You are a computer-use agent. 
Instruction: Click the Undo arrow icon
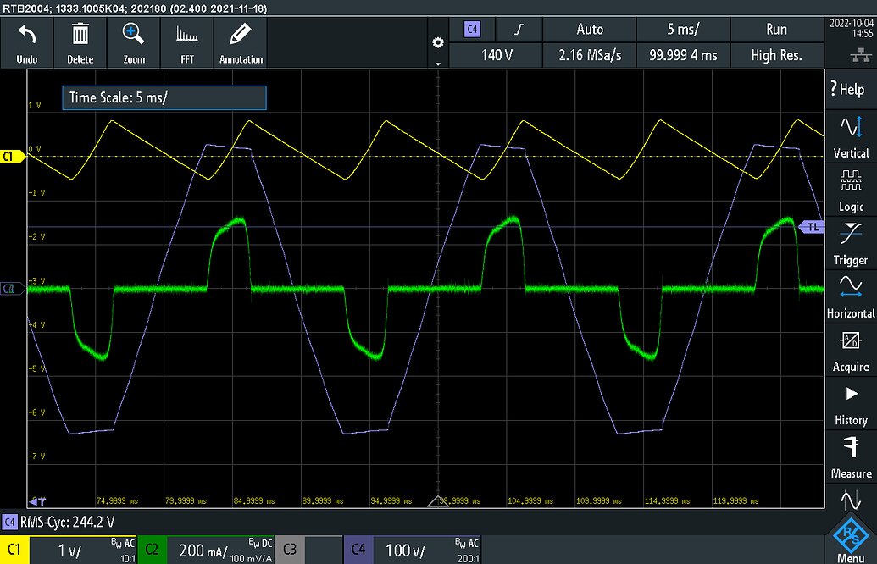[x=27, y=36]
